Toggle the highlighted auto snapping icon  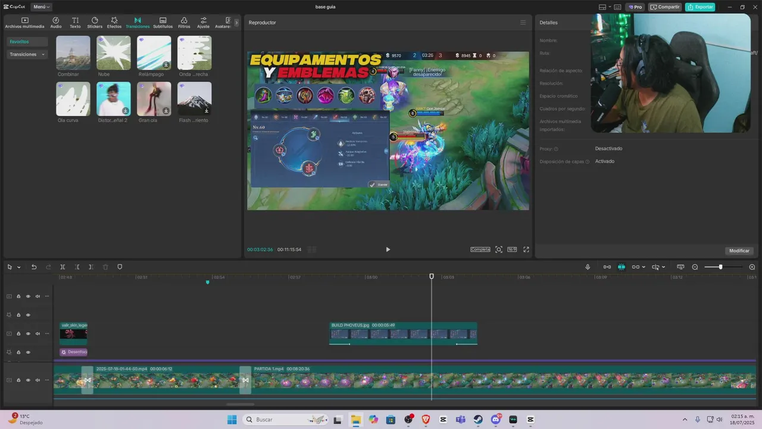tap(622, 267)
